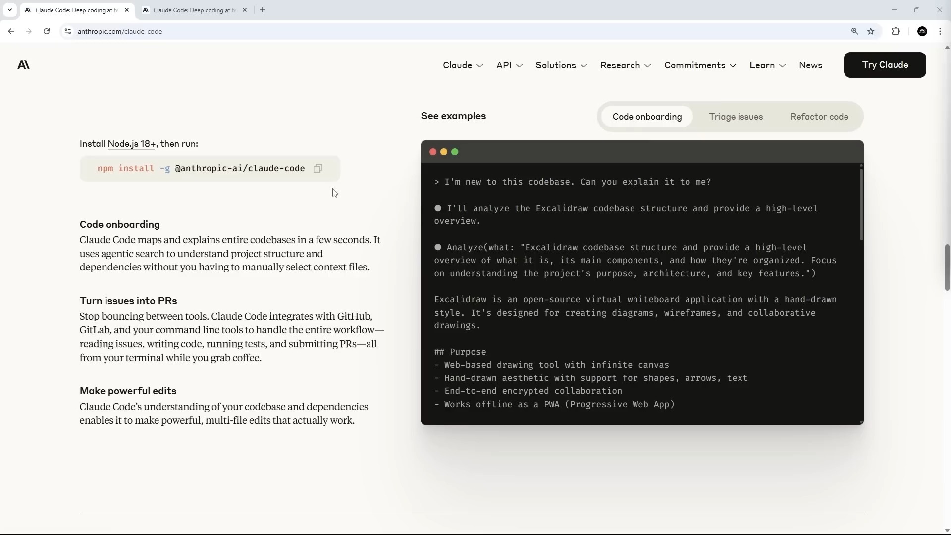Click the Anthropic logo in header
951x535 pixels.
[x=23, y=65]
